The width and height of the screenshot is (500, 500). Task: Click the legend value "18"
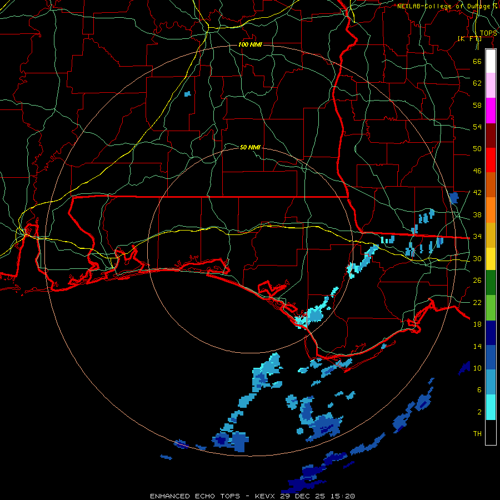[x=477, y=324]
